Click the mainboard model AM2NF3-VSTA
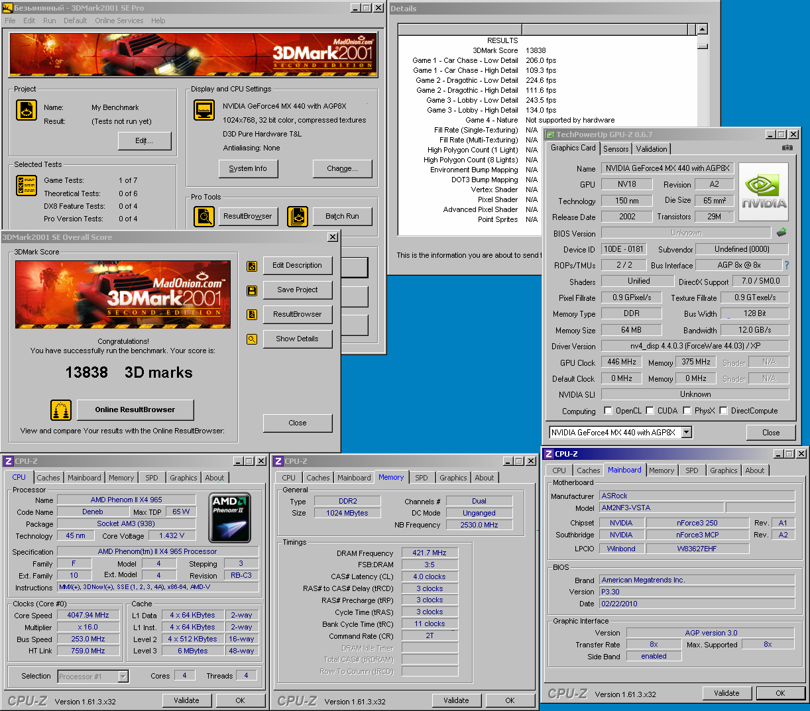 point(661,508)
